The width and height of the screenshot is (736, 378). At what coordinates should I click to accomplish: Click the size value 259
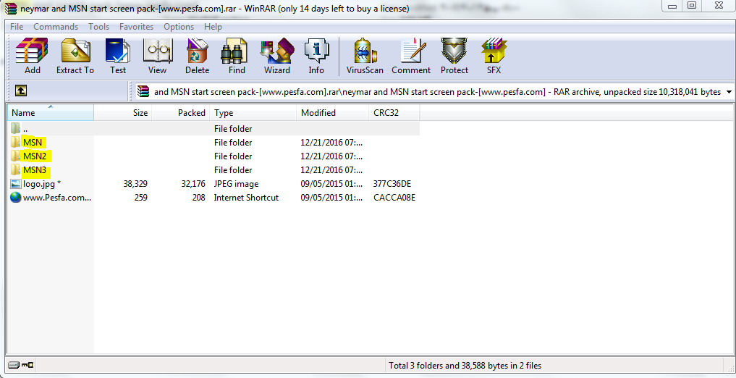pyautogui.click(x=140, y=197)
